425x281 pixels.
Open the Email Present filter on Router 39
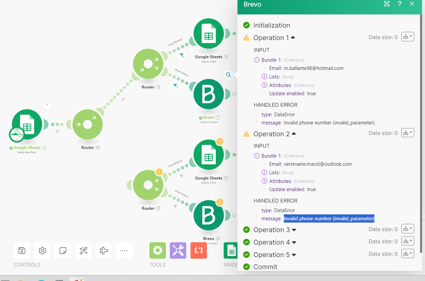(175, 206)
